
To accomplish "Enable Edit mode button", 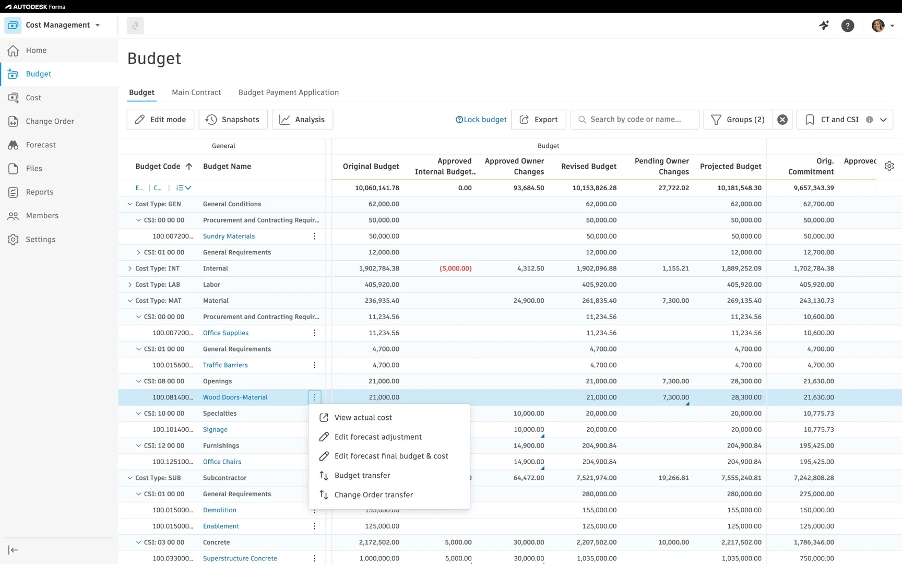I will [160, 120].
